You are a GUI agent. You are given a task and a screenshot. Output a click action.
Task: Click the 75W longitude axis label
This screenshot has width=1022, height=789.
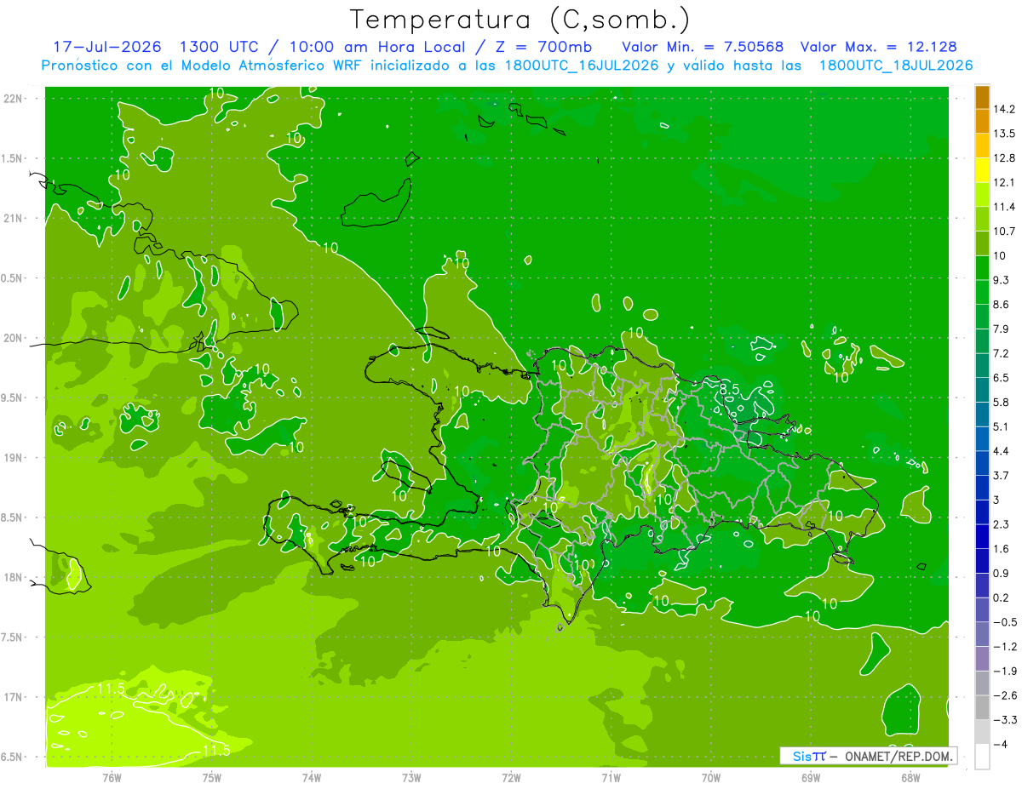[x=212, y=778]
